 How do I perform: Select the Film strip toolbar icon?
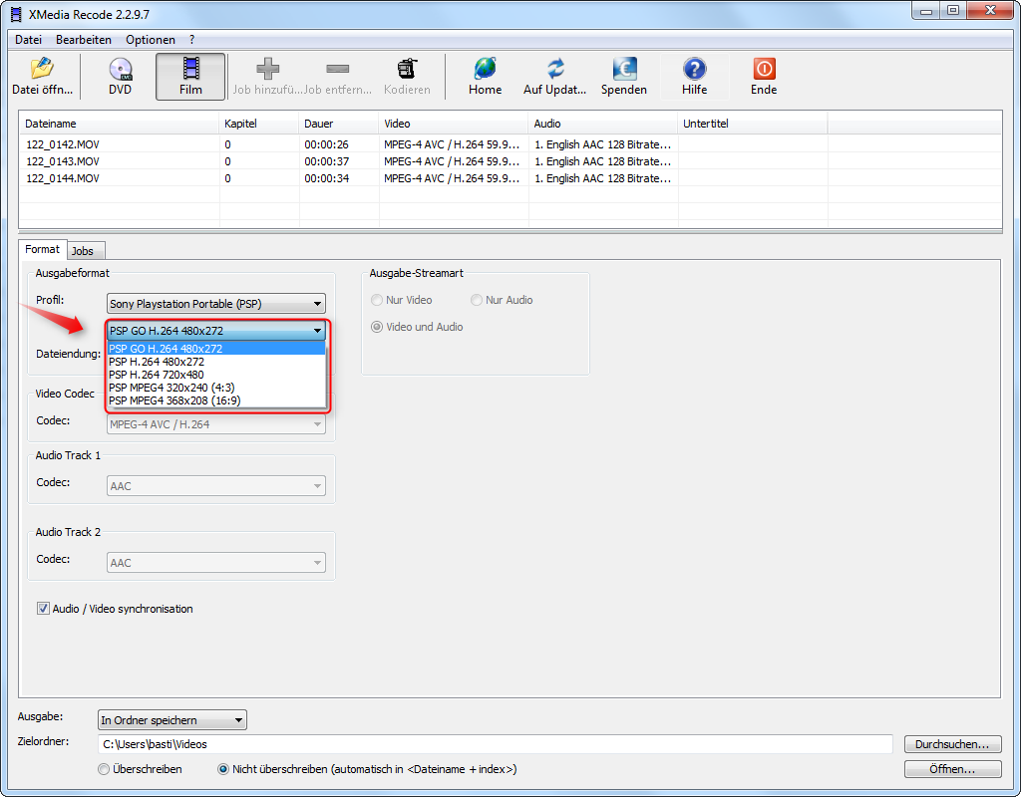(x=190, y=70)
